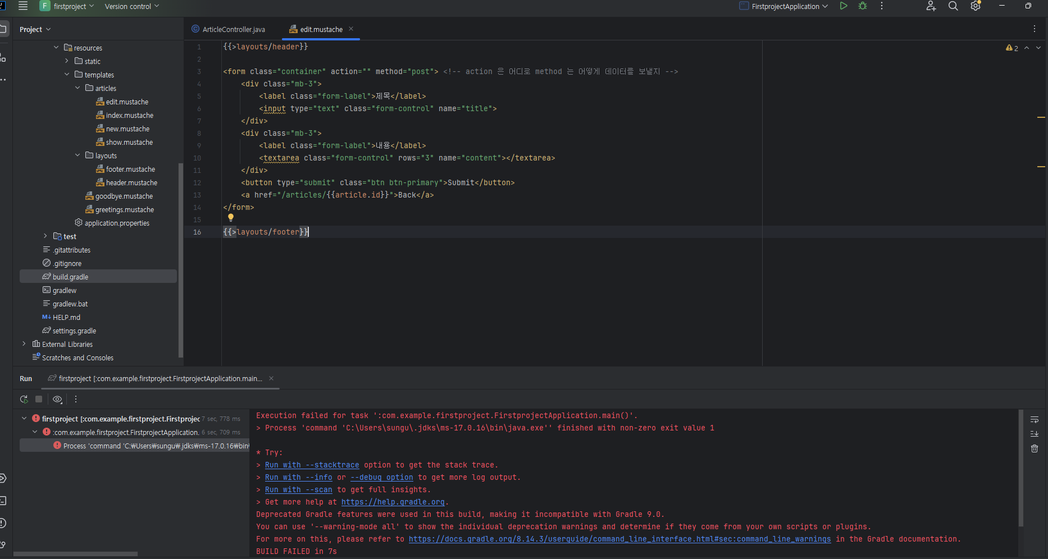Expand the test folder
Screen dimensions: 1048x559
pos(45,236)
